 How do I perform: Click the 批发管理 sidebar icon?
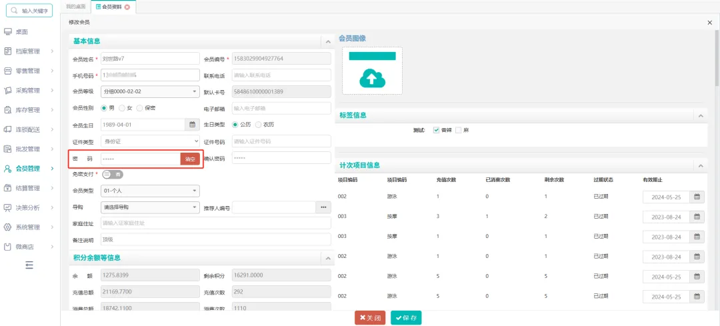coord(7,149)
